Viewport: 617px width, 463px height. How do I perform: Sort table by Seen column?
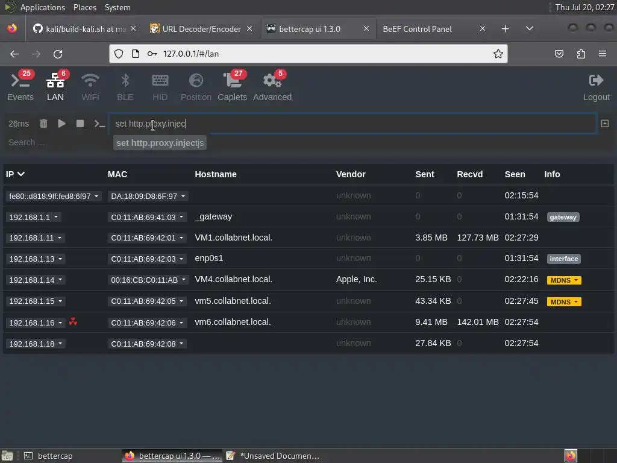[x=515, y=174]
